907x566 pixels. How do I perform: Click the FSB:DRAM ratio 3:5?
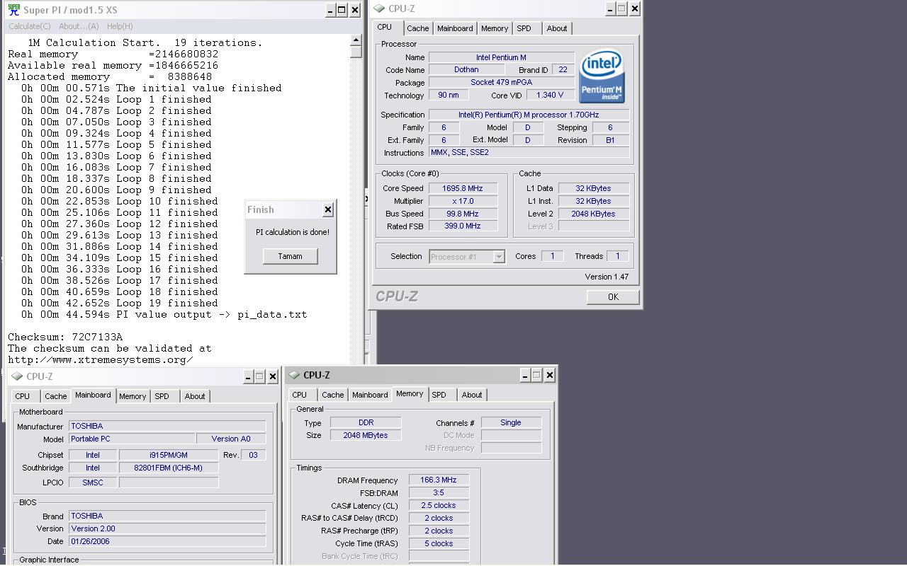pos(439,492)
